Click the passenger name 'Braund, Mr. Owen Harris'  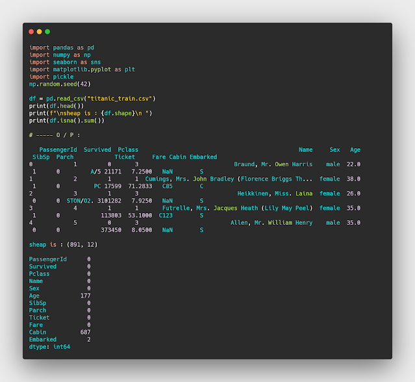coord(273,164)
